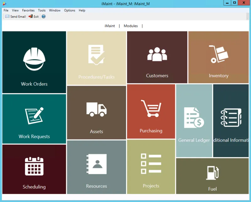Open the Favorites menu

coord(28,10)
